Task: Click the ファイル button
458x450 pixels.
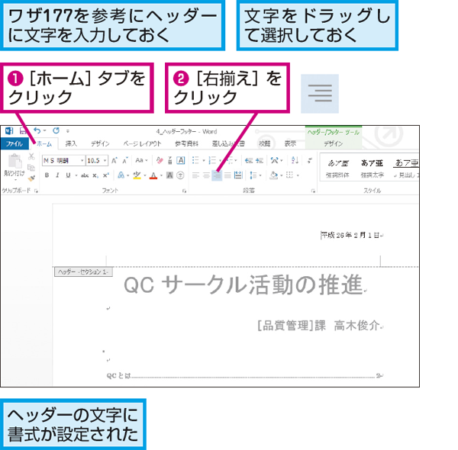Action: 15,144
